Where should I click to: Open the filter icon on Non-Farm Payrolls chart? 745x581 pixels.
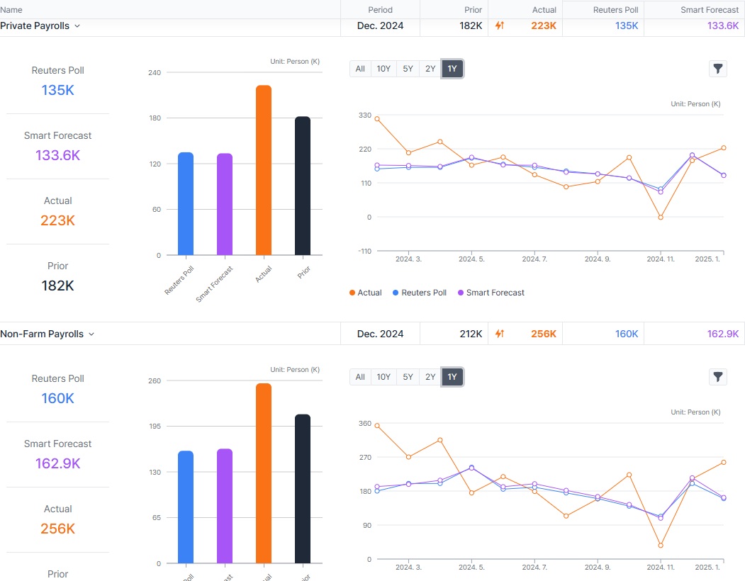point(718,377)
